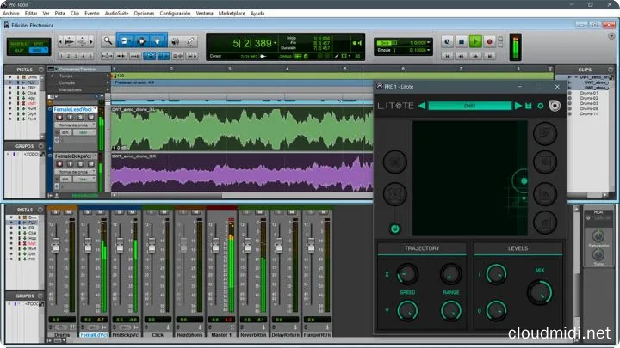Click the Litote save preset floppy icon

pos(529,106)
